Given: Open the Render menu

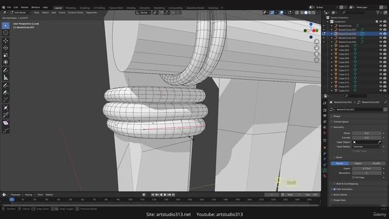Looking at the screenshot, I should (x=24, y=7).
